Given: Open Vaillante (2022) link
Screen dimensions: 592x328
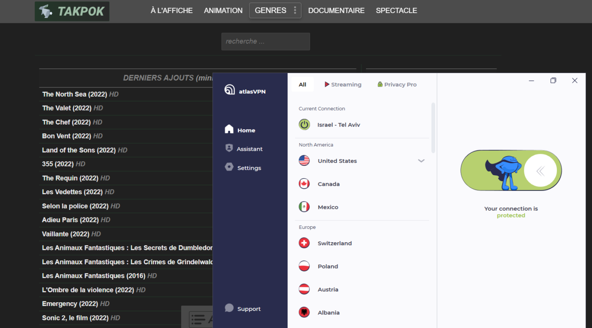Looking at the screenshot, I should coord(66,234).
